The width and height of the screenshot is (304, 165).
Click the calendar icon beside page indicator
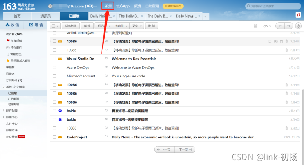point(256,26)
